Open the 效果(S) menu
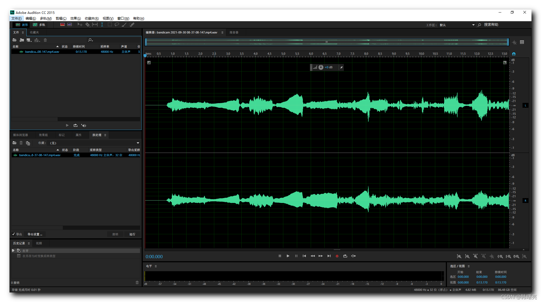Image resolution: width=541 pixels, height=302 pixels. coord(76,19)
